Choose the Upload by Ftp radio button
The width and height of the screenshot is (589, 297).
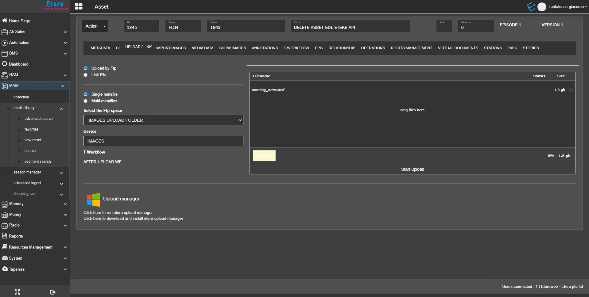[x=86, y=68]
